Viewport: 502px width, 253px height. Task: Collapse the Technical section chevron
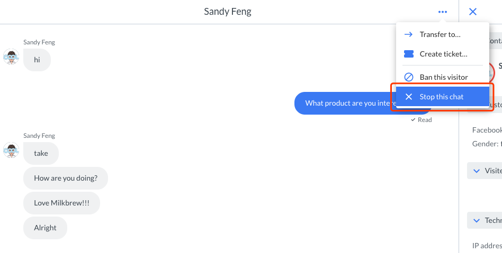tap(476, 220)
